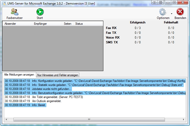The image size is (190, 126).
Task: Select Benutzerkonfiguration wurde geladen log entry
Action: click(95, 93)
